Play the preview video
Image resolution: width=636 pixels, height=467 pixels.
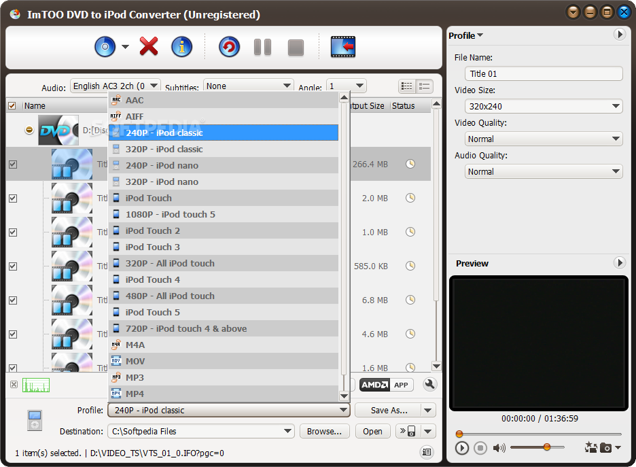coord(461,448)
